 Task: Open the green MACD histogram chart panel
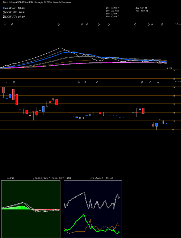[31, 209]
